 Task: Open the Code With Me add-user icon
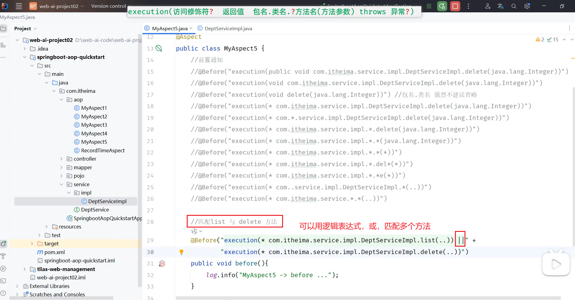click(x=488, y=6)
